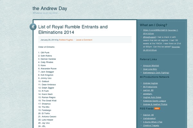Select entrant 12 Dolph Ziggler
The image size is (193, 128).
coord(46,88)
